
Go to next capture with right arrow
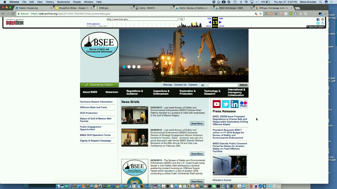pos(220,22)
